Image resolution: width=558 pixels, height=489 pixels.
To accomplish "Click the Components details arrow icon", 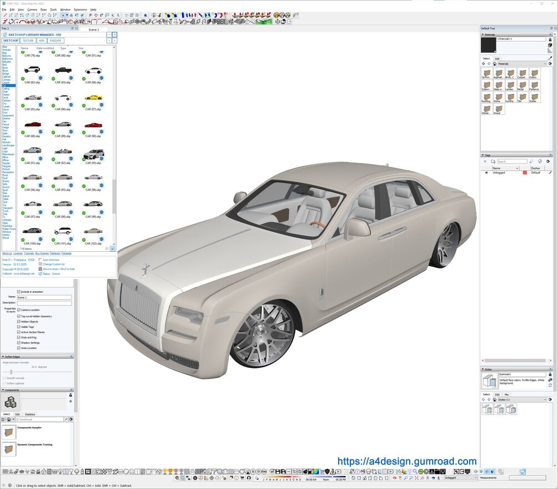I will (71, 419).
